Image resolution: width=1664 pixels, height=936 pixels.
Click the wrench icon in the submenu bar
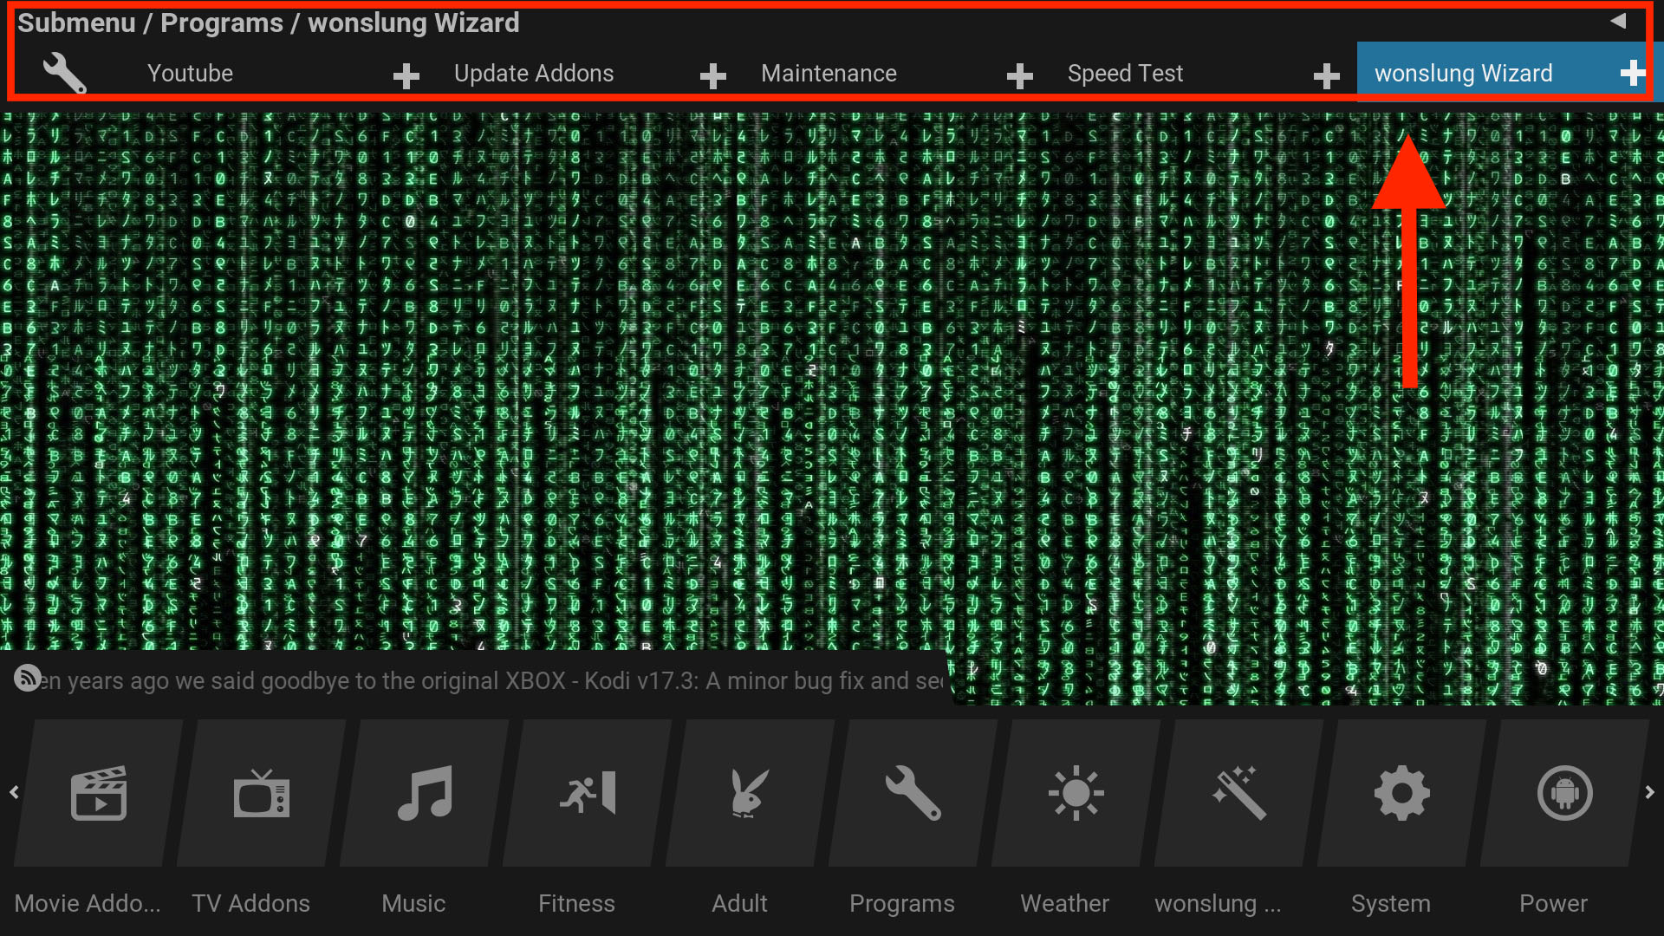[65, 73]
